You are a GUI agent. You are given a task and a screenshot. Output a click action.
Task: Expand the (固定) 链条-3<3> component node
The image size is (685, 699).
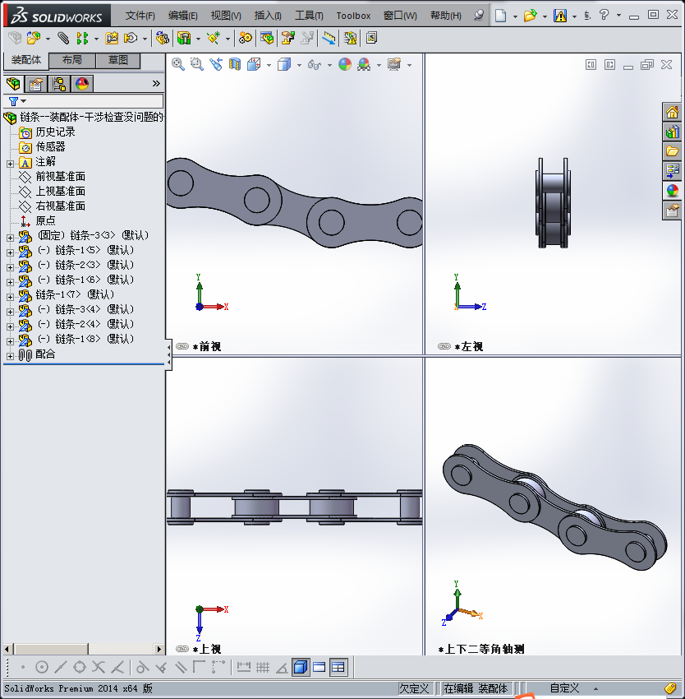(x=10, y=238)
